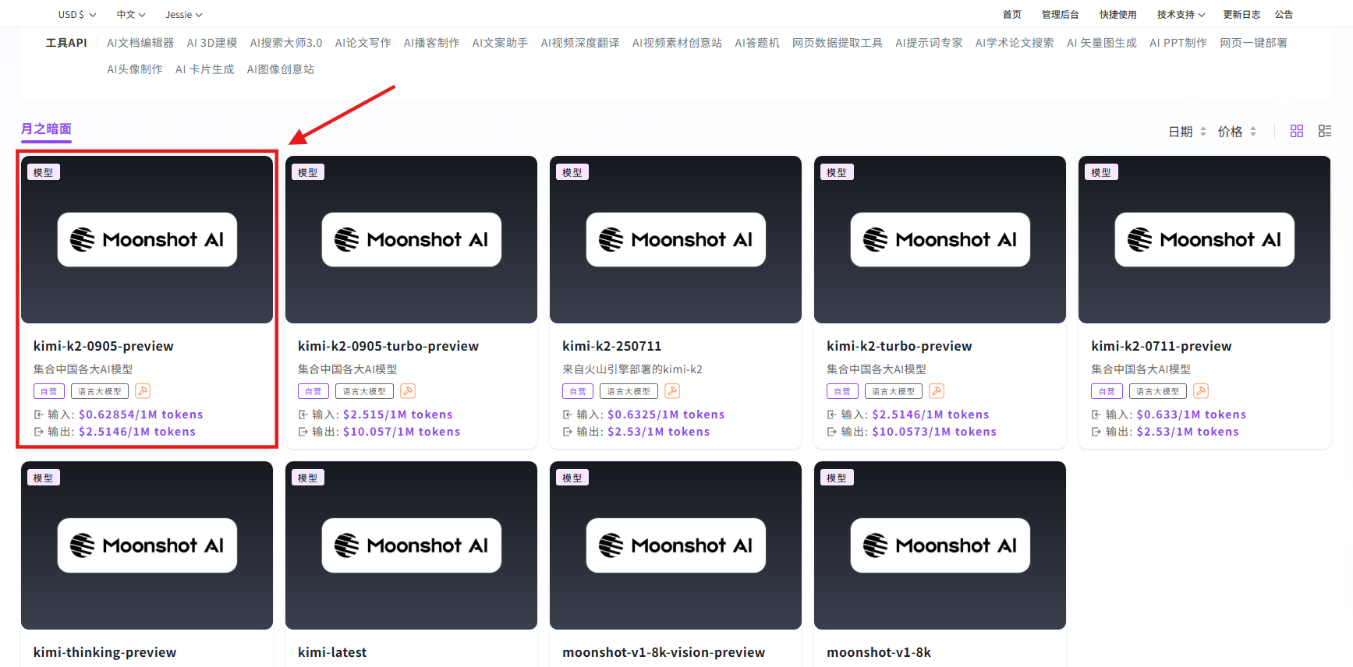Image resolution: width=1353 pixels, height=667 pixels.
Task: Open AI答题机 tool link
Action: pos(757,43)
